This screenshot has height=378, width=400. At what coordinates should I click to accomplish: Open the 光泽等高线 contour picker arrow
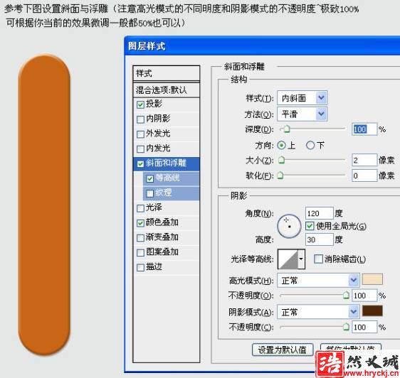click(x=301, y=259)
